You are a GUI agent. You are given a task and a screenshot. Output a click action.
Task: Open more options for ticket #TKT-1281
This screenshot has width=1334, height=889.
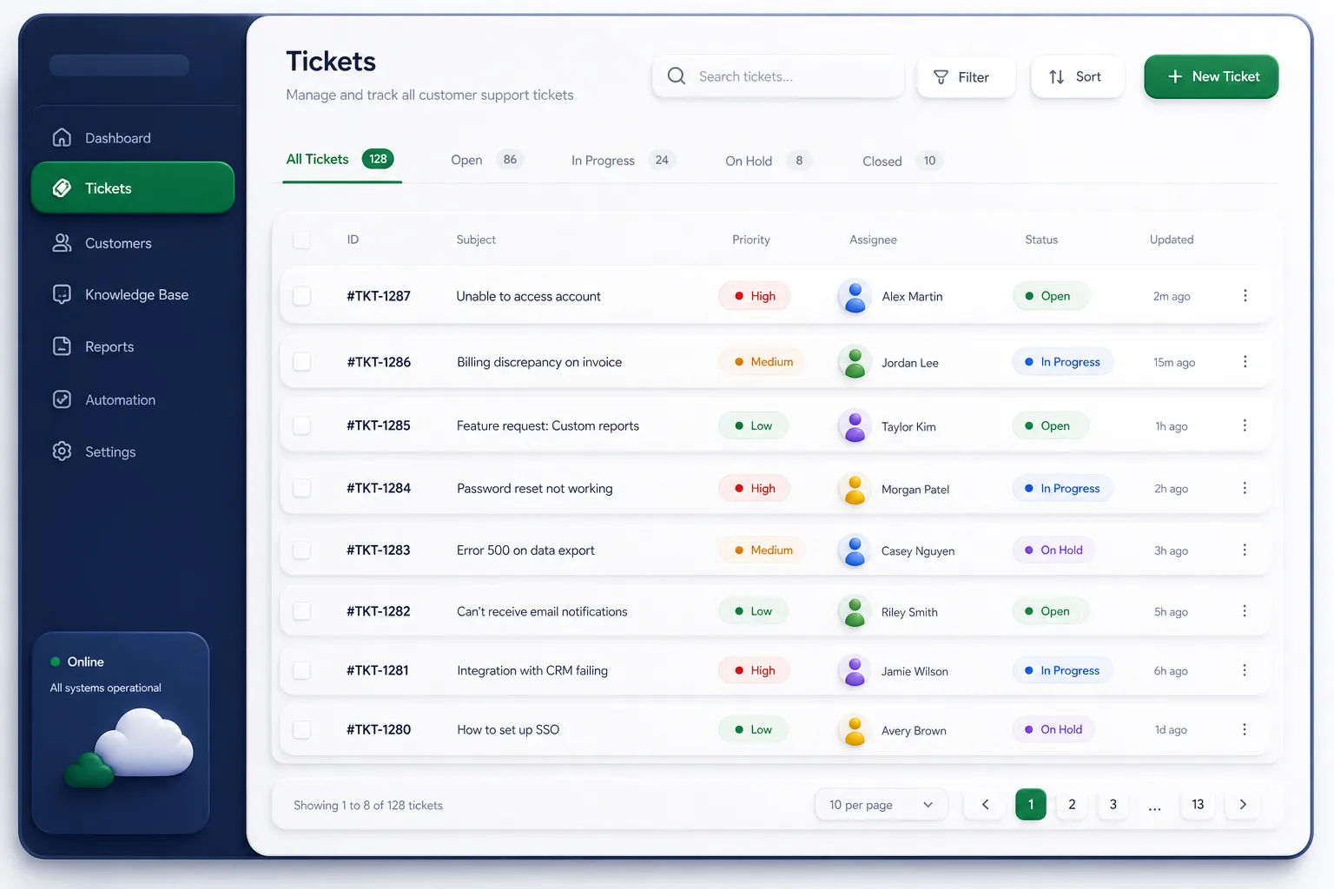click(x=1245, y=670)
